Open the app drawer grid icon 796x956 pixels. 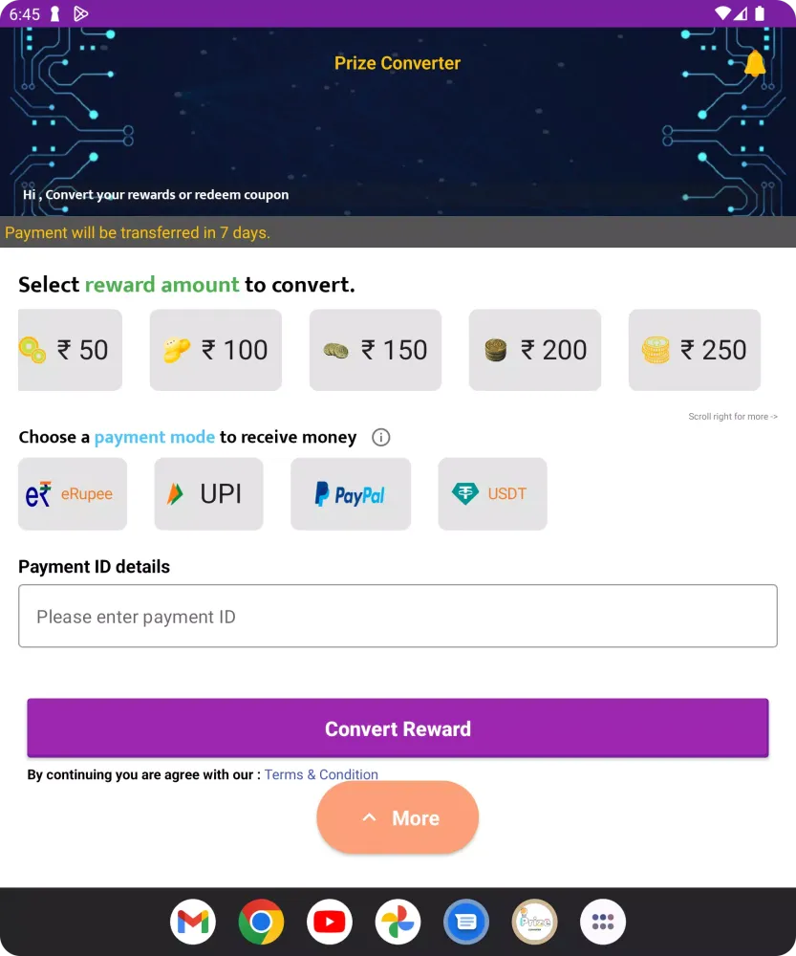pos(603,923)
